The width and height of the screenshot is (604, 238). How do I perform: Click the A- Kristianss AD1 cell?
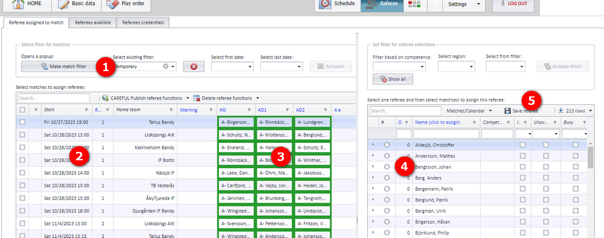coord(274,134)
